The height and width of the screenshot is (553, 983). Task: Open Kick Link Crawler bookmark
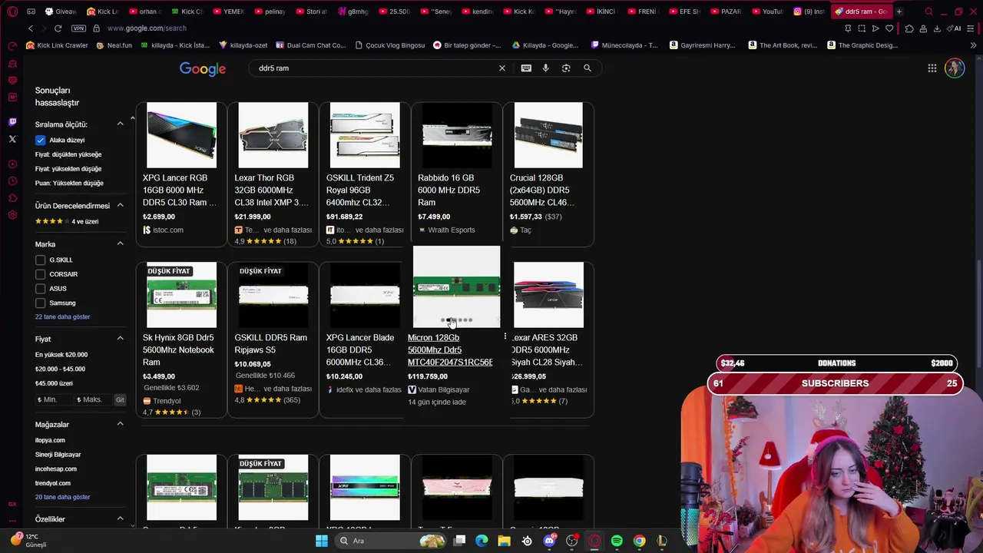click(x=58, y=45)
